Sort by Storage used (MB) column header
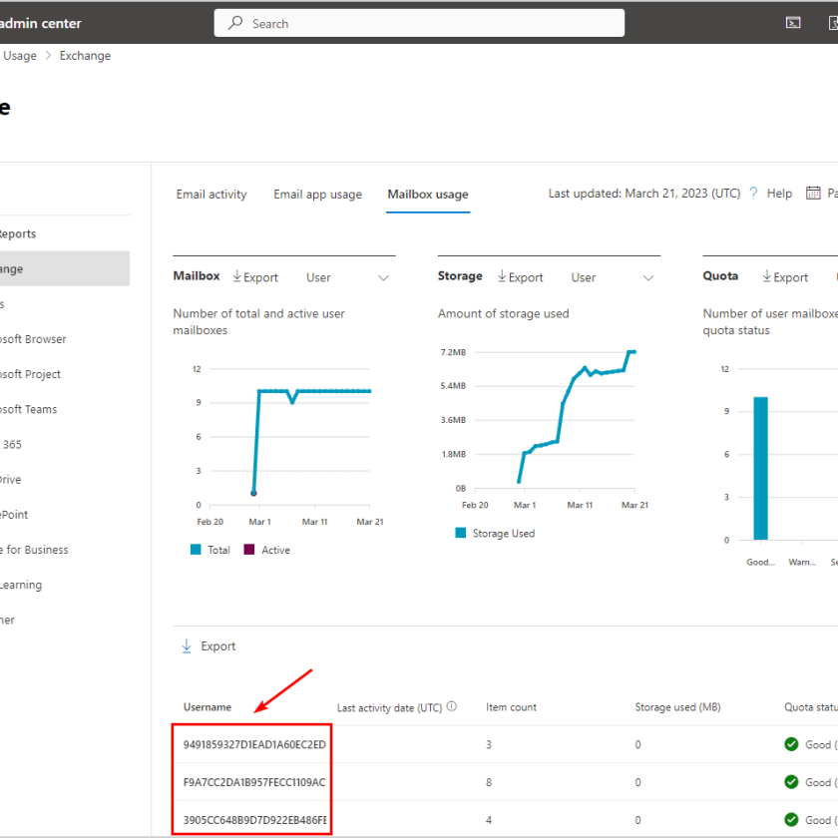This screenshot has height=838, width=838. [677, 707]
